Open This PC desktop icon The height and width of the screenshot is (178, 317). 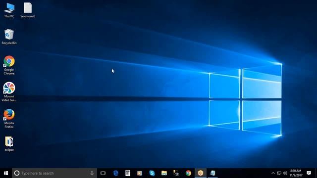click(x=9, y=10)
